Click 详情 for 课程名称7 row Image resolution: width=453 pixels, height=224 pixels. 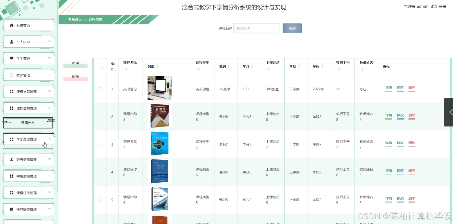389,143
